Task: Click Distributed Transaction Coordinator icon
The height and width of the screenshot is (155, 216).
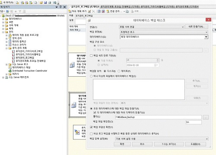Action: click(10, 71)
